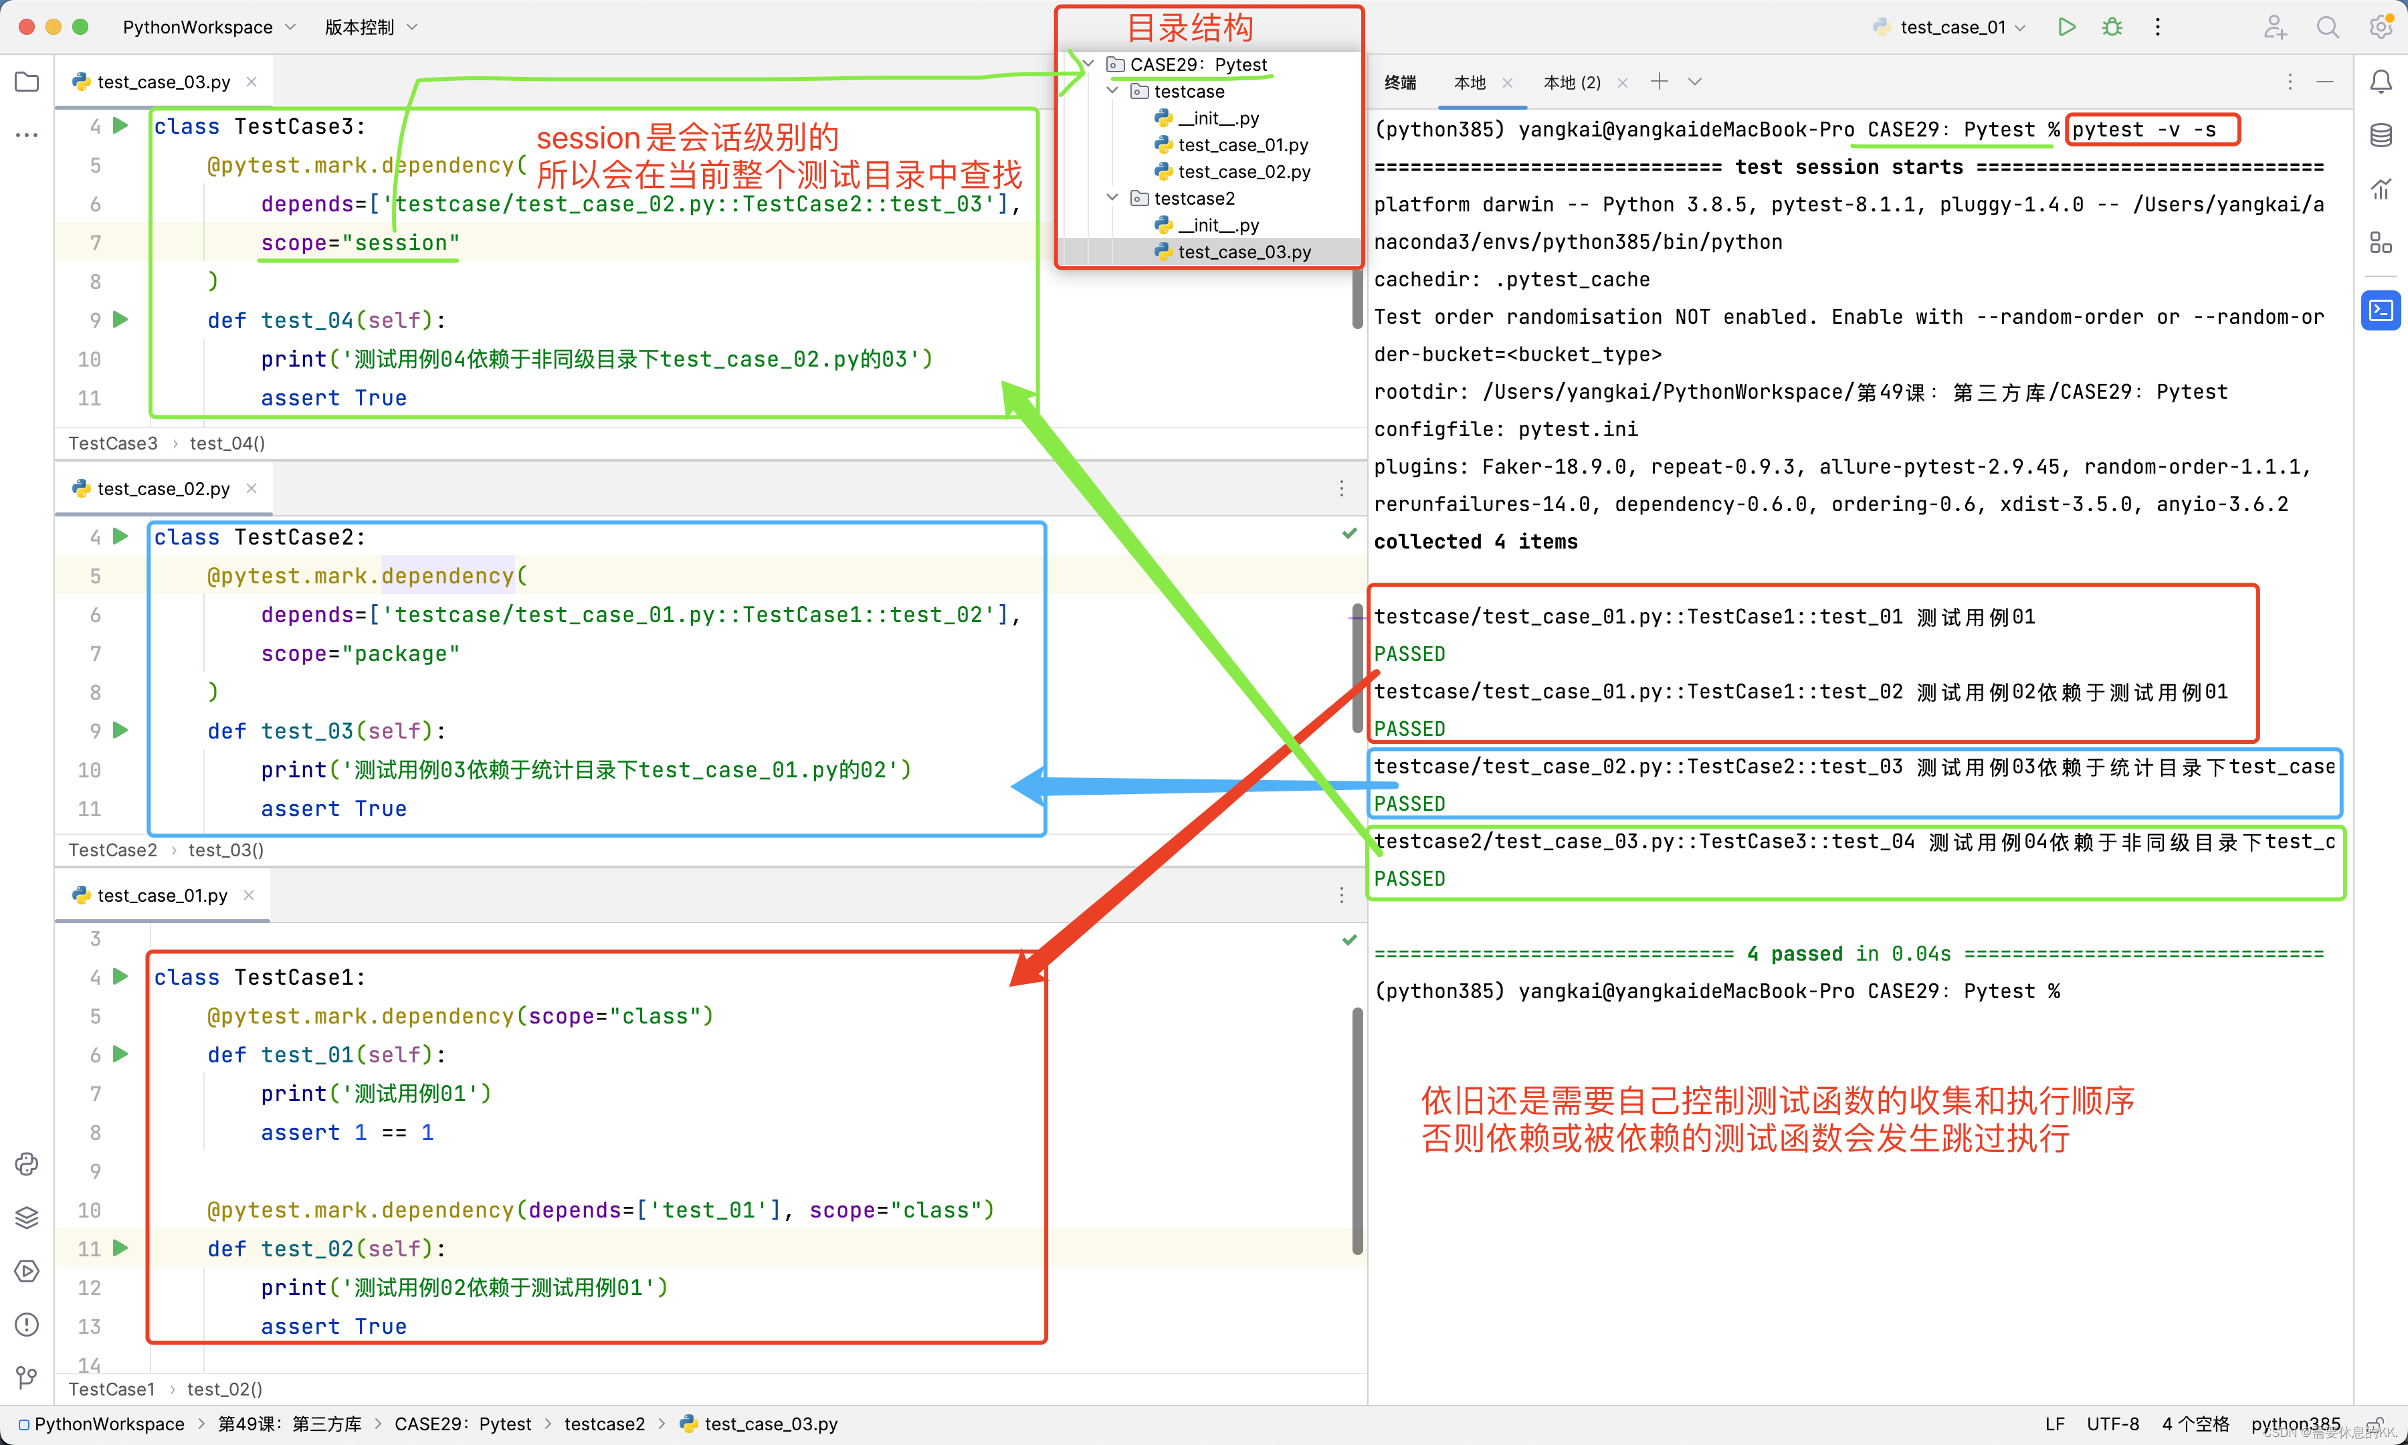Select the Terminal tool window icon
The image size is (2408, 1445).
(x=2381, y=310)
